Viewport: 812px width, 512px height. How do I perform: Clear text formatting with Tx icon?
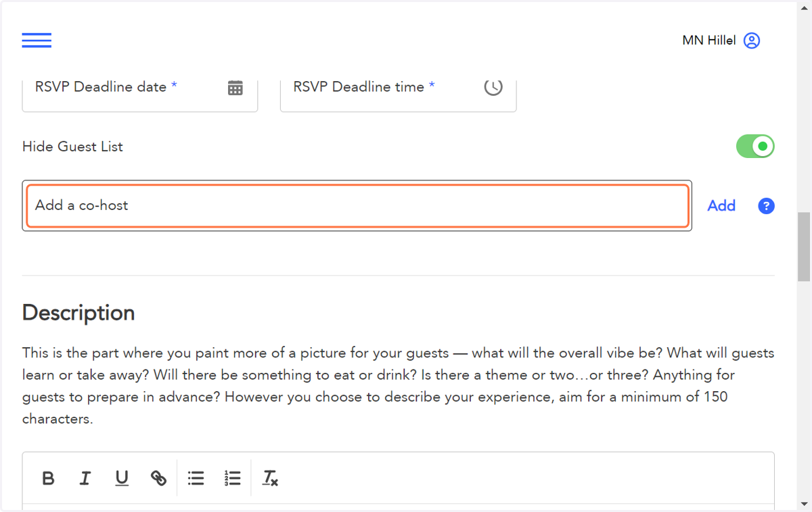pyautogui.click(x=270, y=479)
